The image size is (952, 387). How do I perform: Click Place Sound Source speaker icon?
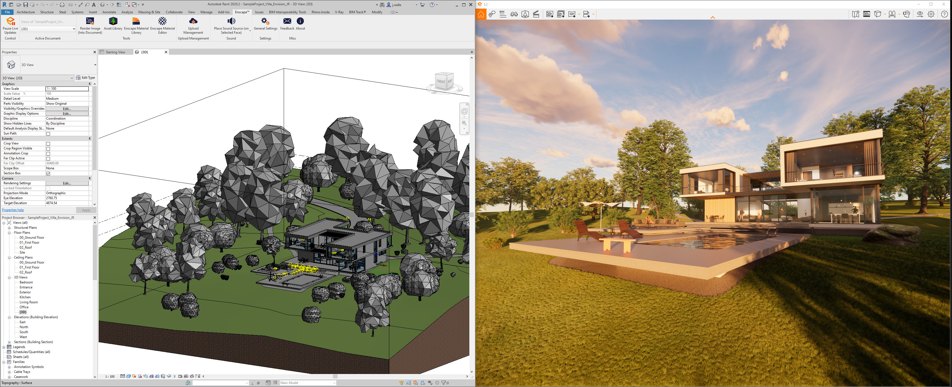[231, 21]
